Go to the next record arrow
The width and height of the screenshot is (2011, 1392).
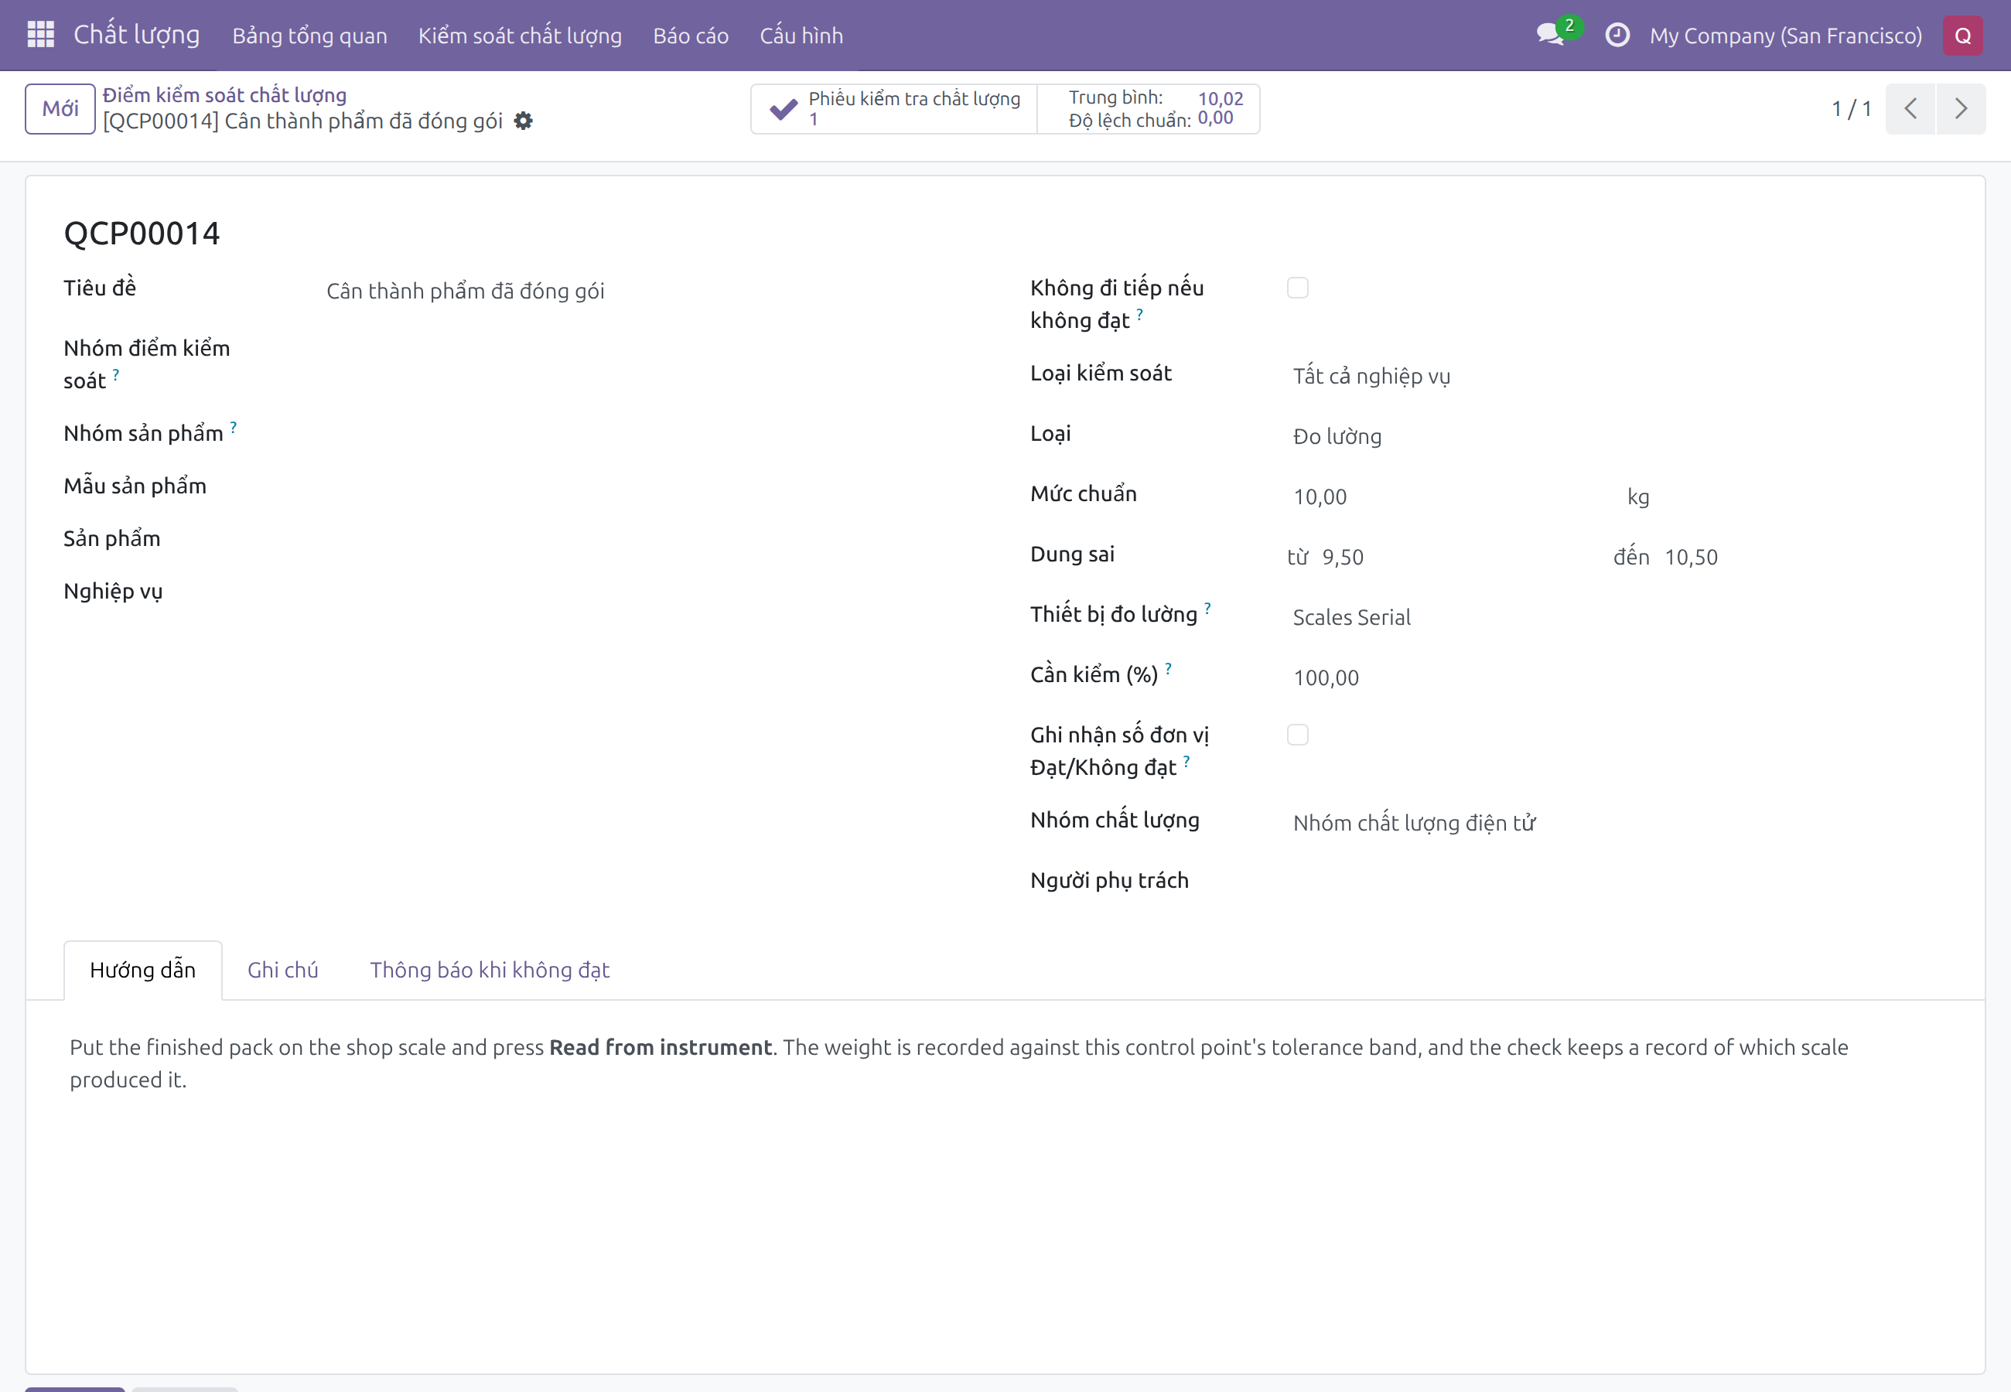pos(1961,109)
